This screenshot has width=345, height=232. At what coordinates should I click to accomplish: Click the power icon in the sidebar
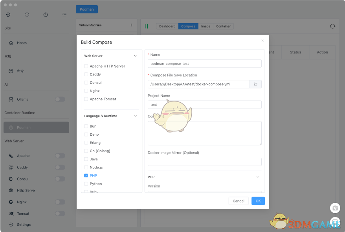pos(46,15)
